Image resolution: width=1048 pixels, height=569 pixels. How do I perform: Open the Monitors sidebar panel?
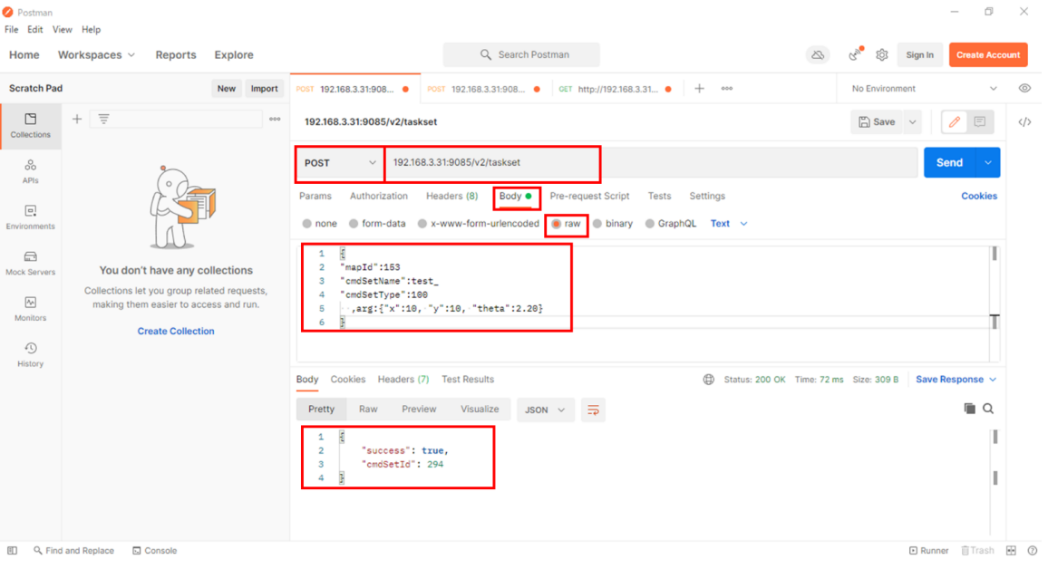pyautogui.click(x=30, y=308)
